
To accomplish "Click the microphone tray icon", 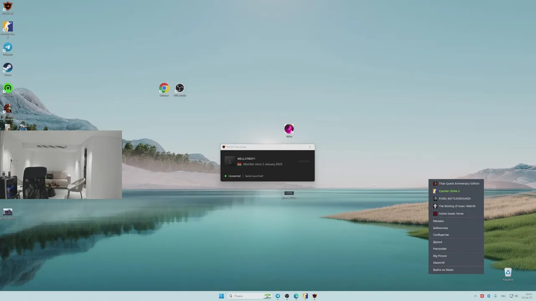I will coord(495,296).
